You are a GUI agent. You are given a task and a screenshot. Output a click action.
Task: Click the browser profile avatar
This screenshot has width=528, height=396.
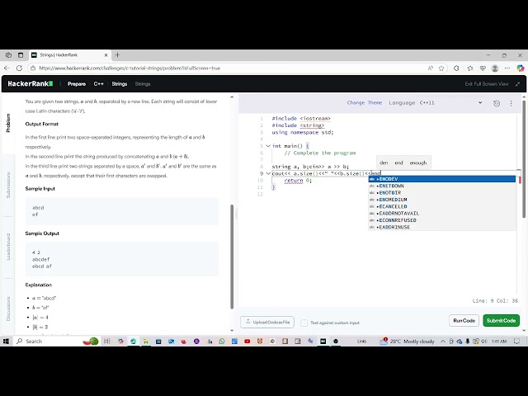coord(495,68)
